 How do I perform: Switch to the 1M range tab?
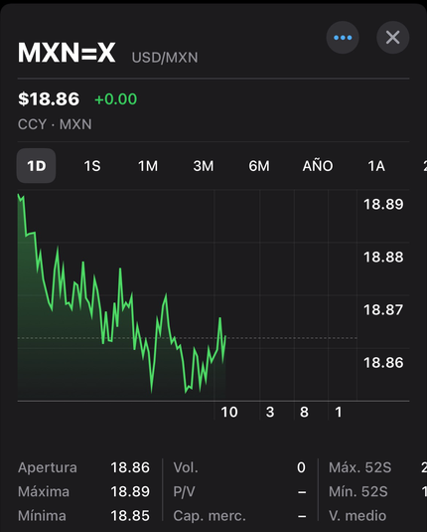point(148,166)
